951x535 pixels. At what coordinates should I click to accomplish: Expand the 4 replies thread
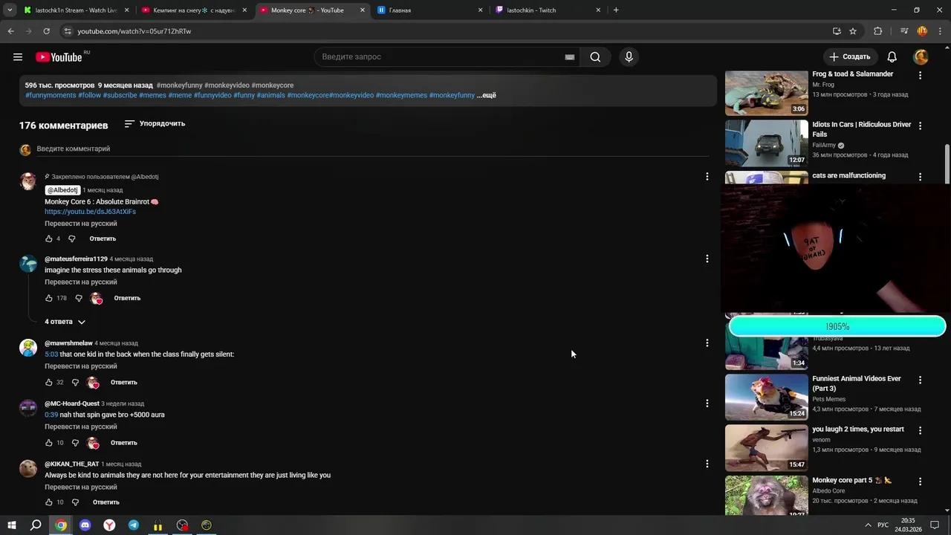coord(65,322)
